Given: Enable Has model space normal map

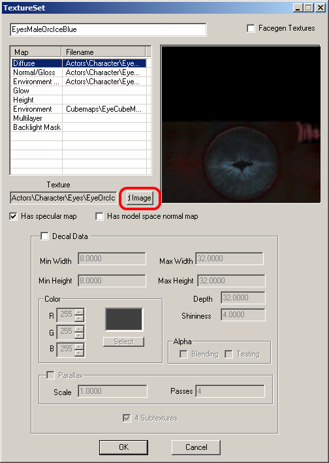Looking at the screenshot, I should click(99, 216).
